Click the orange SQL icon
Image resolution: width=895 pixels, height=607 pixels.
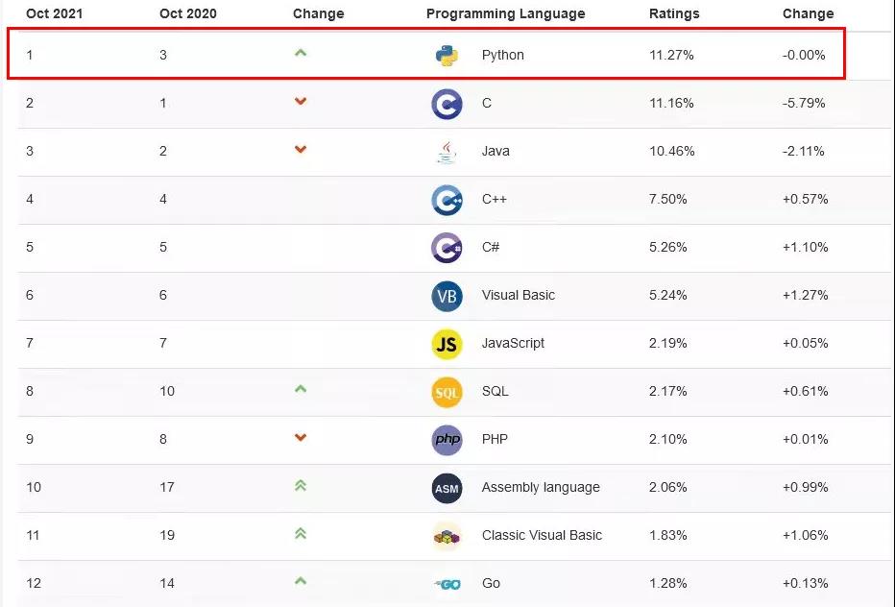[447, 392]
